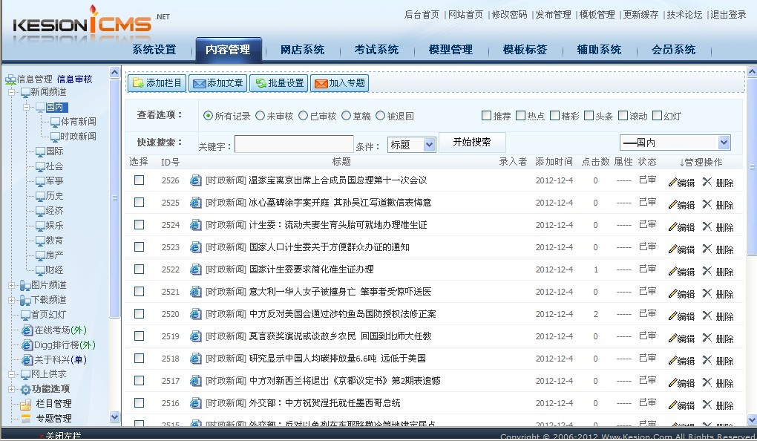Switch to the 模型管理 tab
Screen dimensions: 757x441
[450, 49]
